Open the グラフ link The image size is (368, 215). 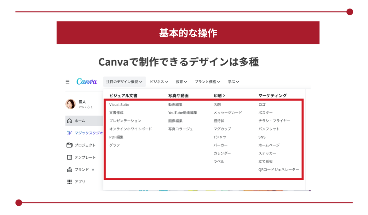(114, 145)
